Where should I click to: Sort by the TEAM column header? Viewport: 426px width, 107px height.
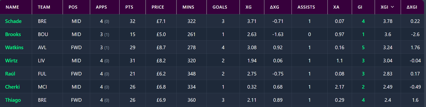click(x=44, y=7)
